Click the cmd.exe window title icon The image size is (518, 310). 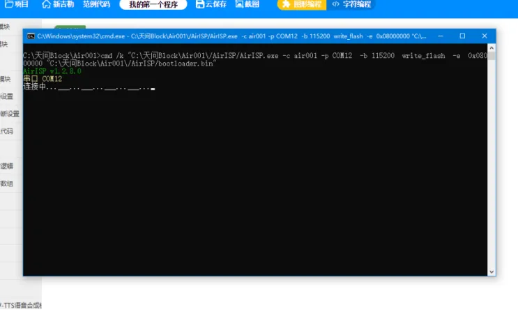tap(31, 36)
